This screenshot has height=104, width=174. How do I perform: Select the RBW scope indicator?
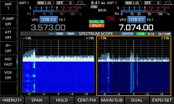coord(60,34)
